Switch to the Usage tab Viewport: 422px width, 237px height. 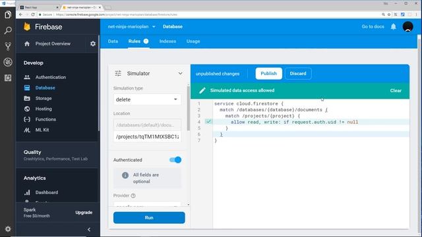point(193,41)
